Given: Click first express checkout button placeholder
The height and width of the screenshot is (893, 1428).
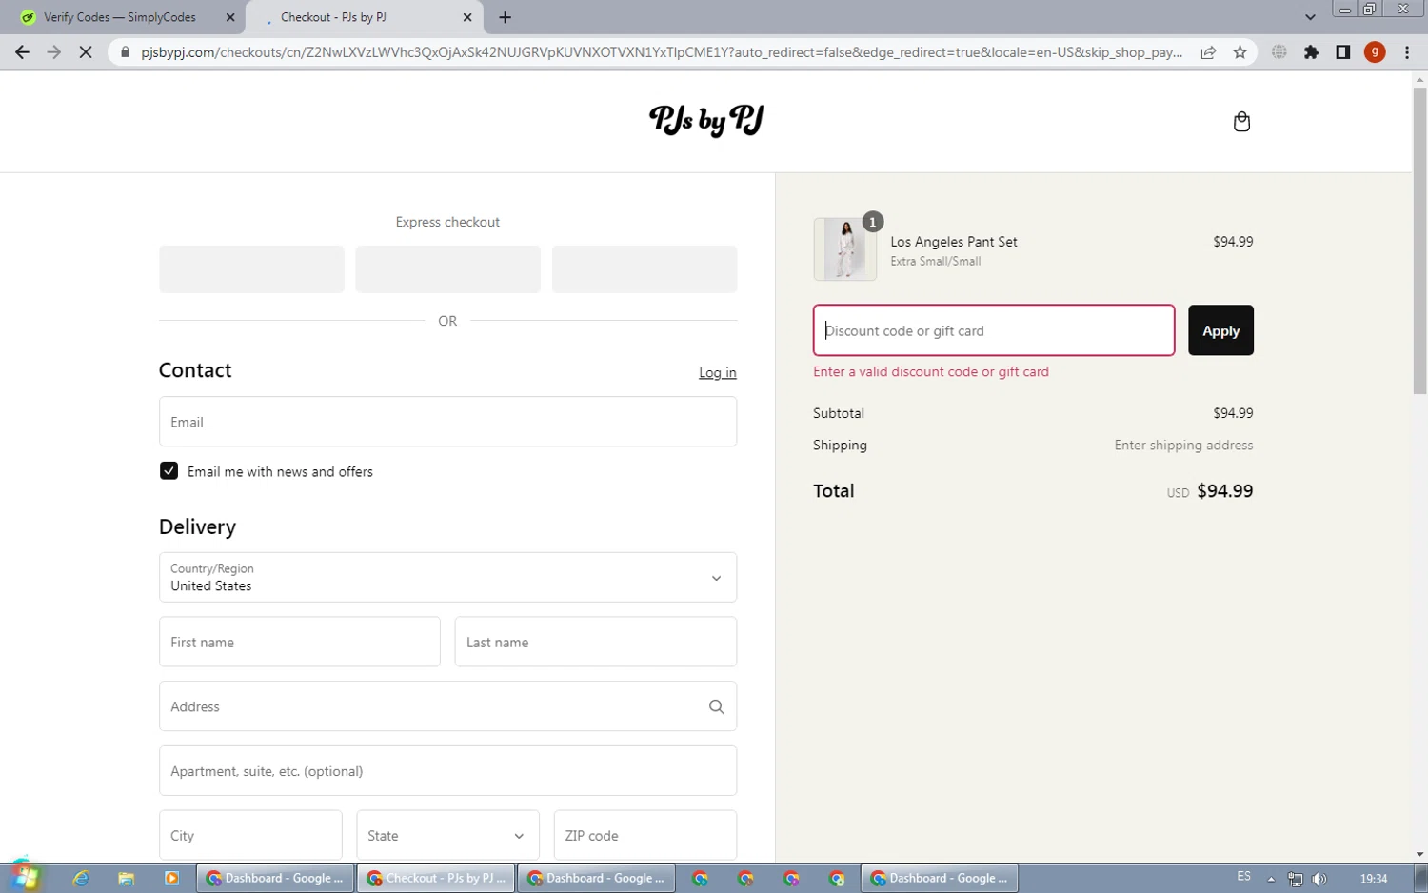Looking at the screenshot, I should click(251, 269).
